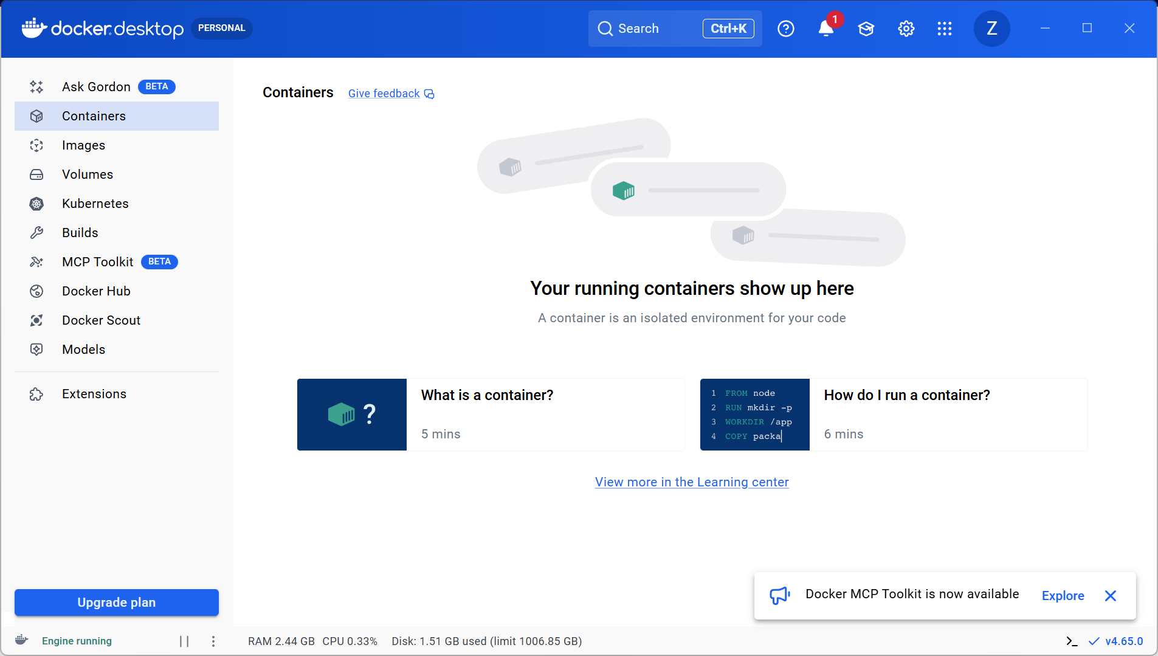
Task: Open Ask Gordon in sidebar
Action: (x=117, y=87)
